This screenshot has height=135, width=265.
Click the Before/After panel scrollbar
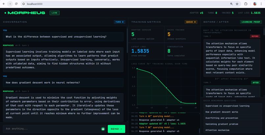tap(264, 32)
